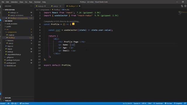Start a Live Share session

coord(24,104)
